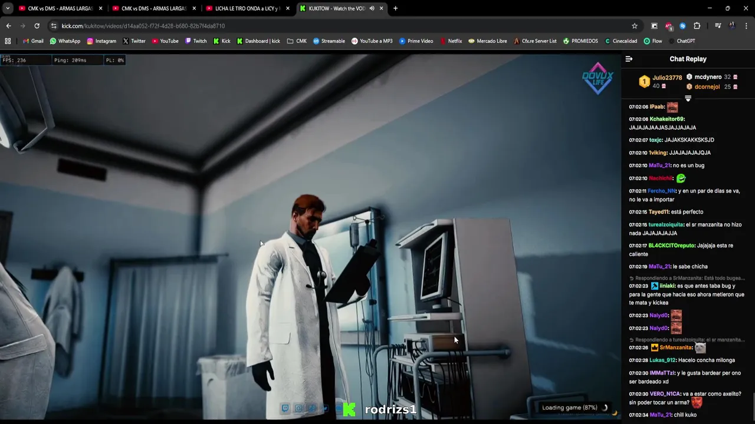755x424 pixels.
Task: Open the Kick bookmark
Action: tap(222, 41)
